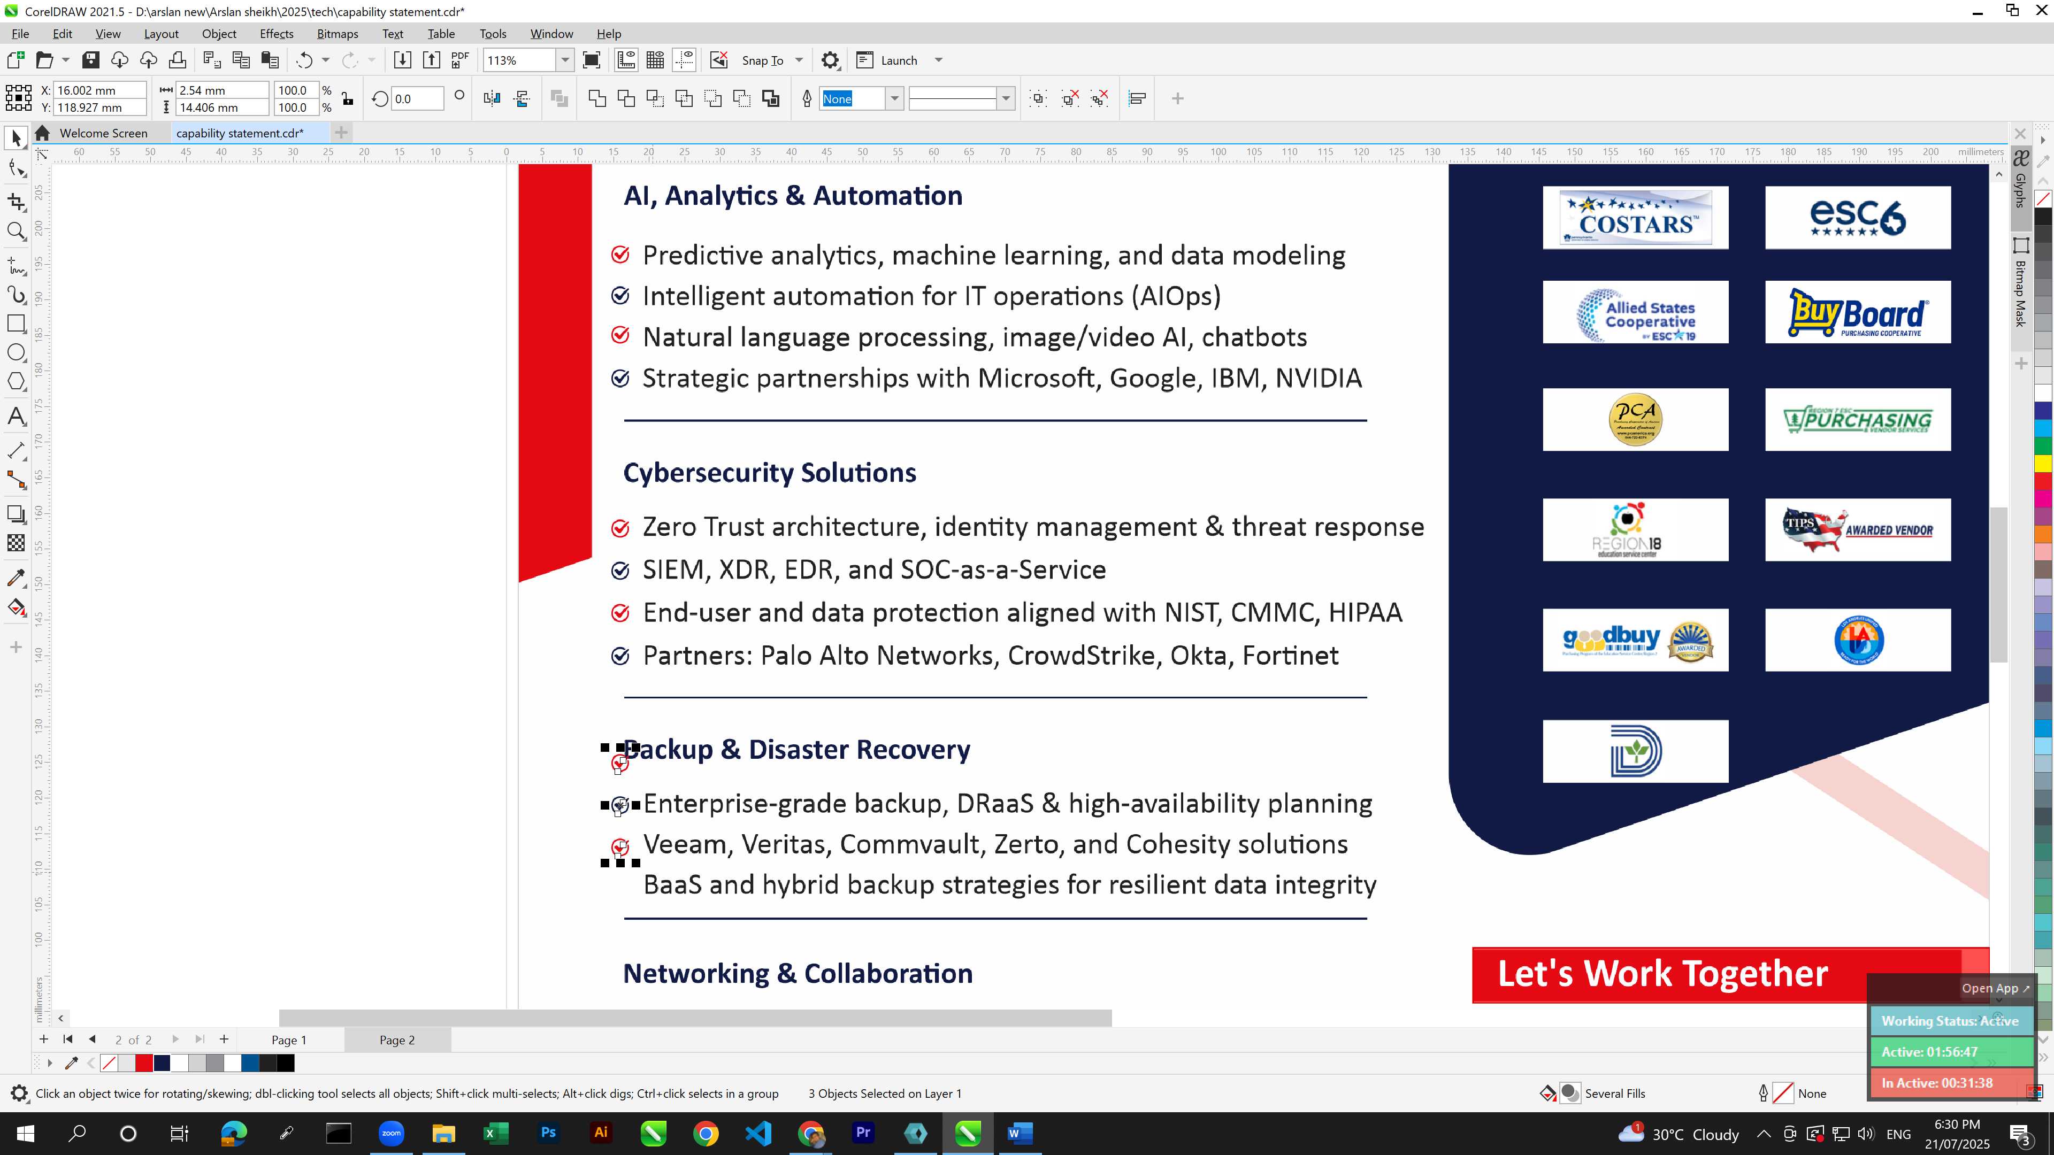The width and height of the screenshot is (2054, 1155).
Task: Click the Options gear icon
Action: 830,60
